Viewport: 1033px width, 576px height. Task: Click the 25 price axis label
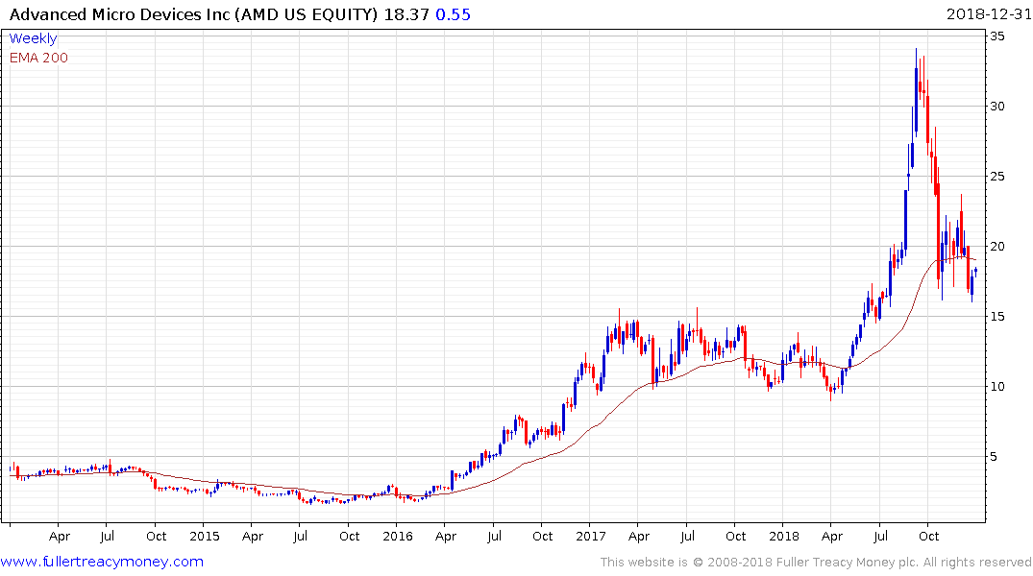[x=997, y=176]
